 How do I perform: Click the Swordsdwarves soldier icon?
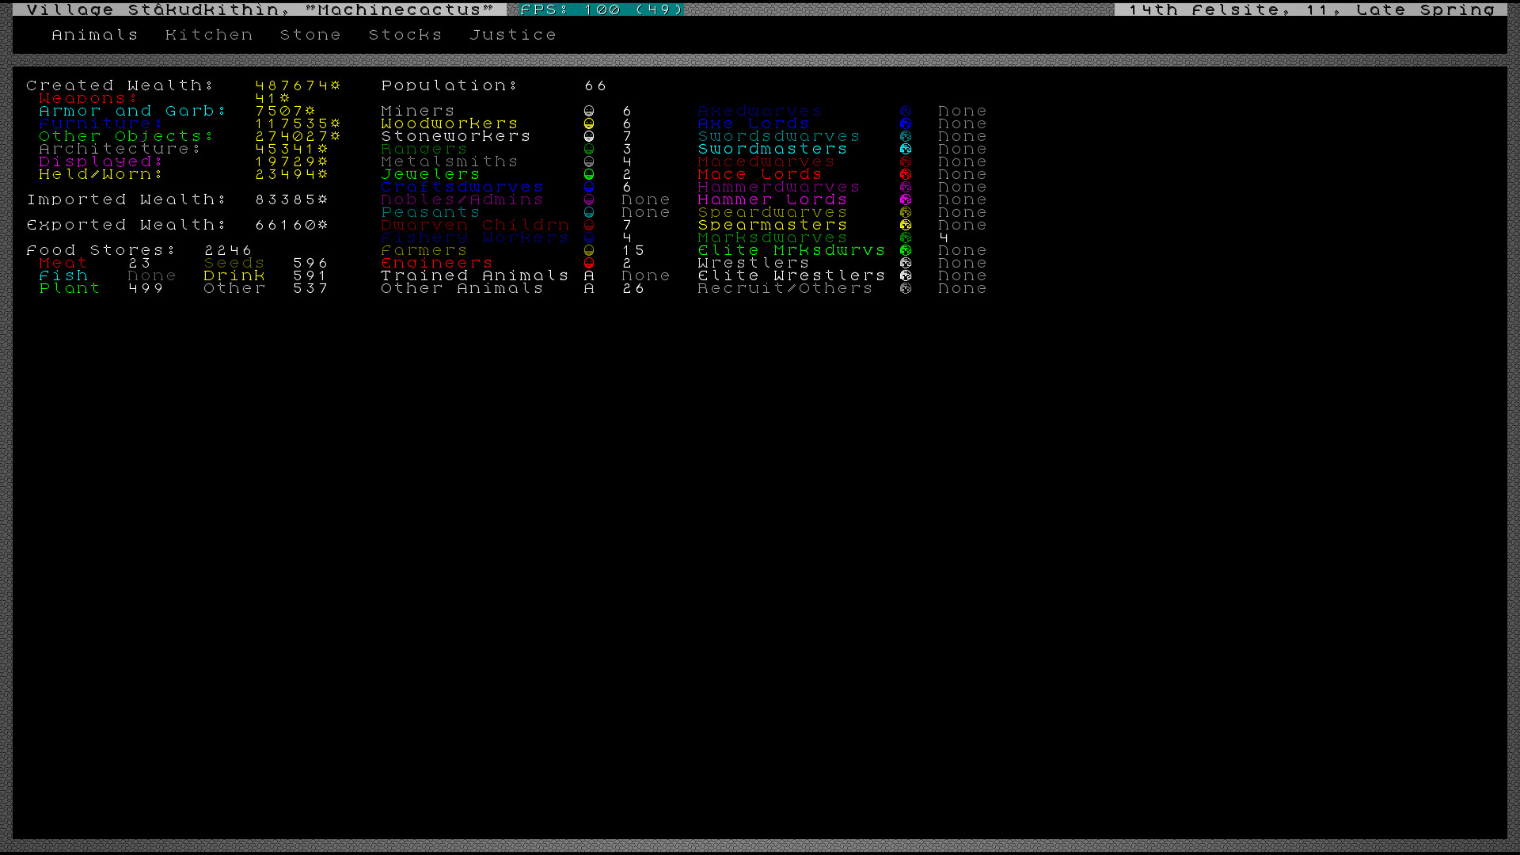pos(906,136)
